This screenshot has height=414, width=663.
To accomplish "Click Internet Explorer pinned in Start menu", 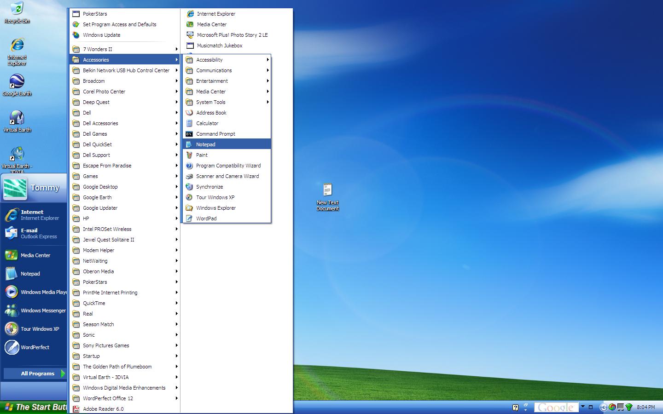I will point(35,215).
